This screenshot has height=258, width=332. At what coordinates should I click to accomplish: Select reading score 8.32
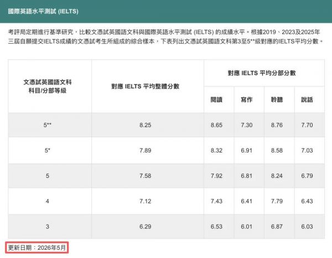coord(216,150)
